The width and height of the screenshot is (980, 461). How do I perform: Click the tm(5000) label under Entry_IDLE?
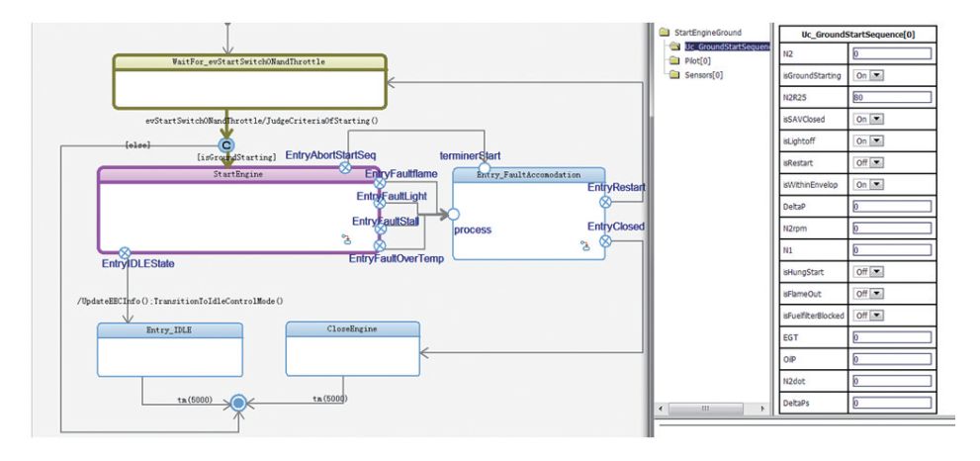[x=195, y=399]
